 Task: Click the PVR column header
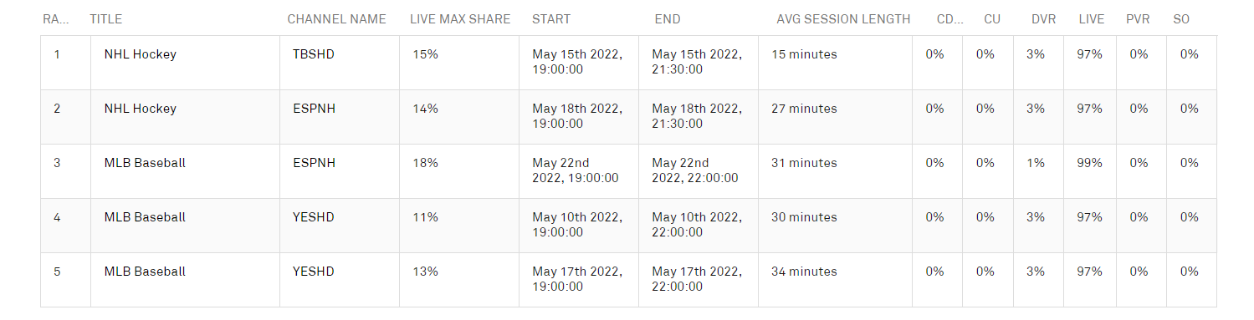(1138, 19)
